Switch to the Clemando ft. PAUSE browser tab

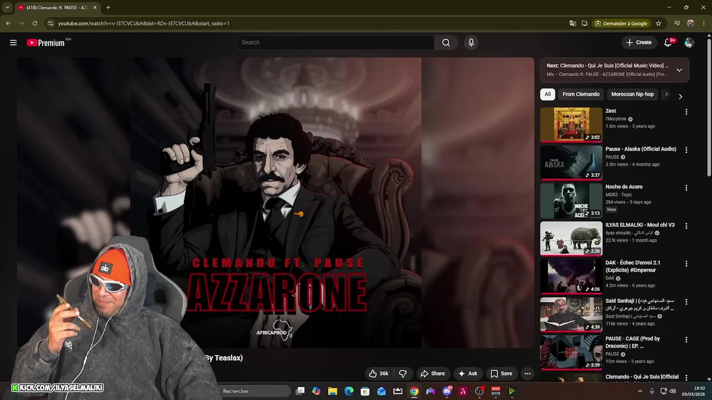[57, 8]
